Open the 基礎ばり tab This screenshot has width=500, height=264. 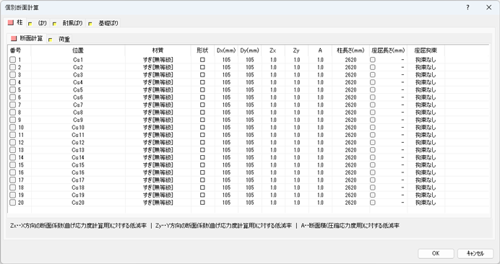104,23
